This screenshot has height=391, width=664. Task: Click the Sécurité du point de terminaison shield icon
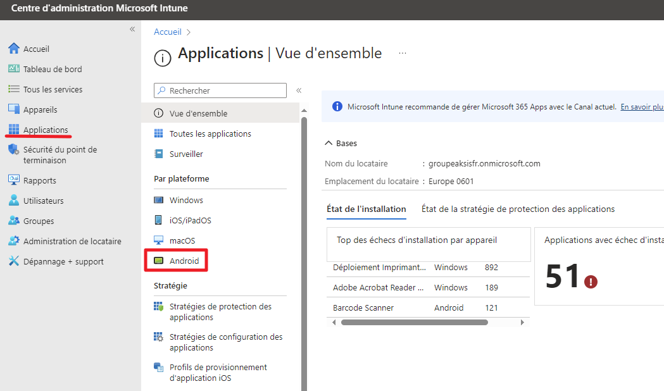[13, 149]
